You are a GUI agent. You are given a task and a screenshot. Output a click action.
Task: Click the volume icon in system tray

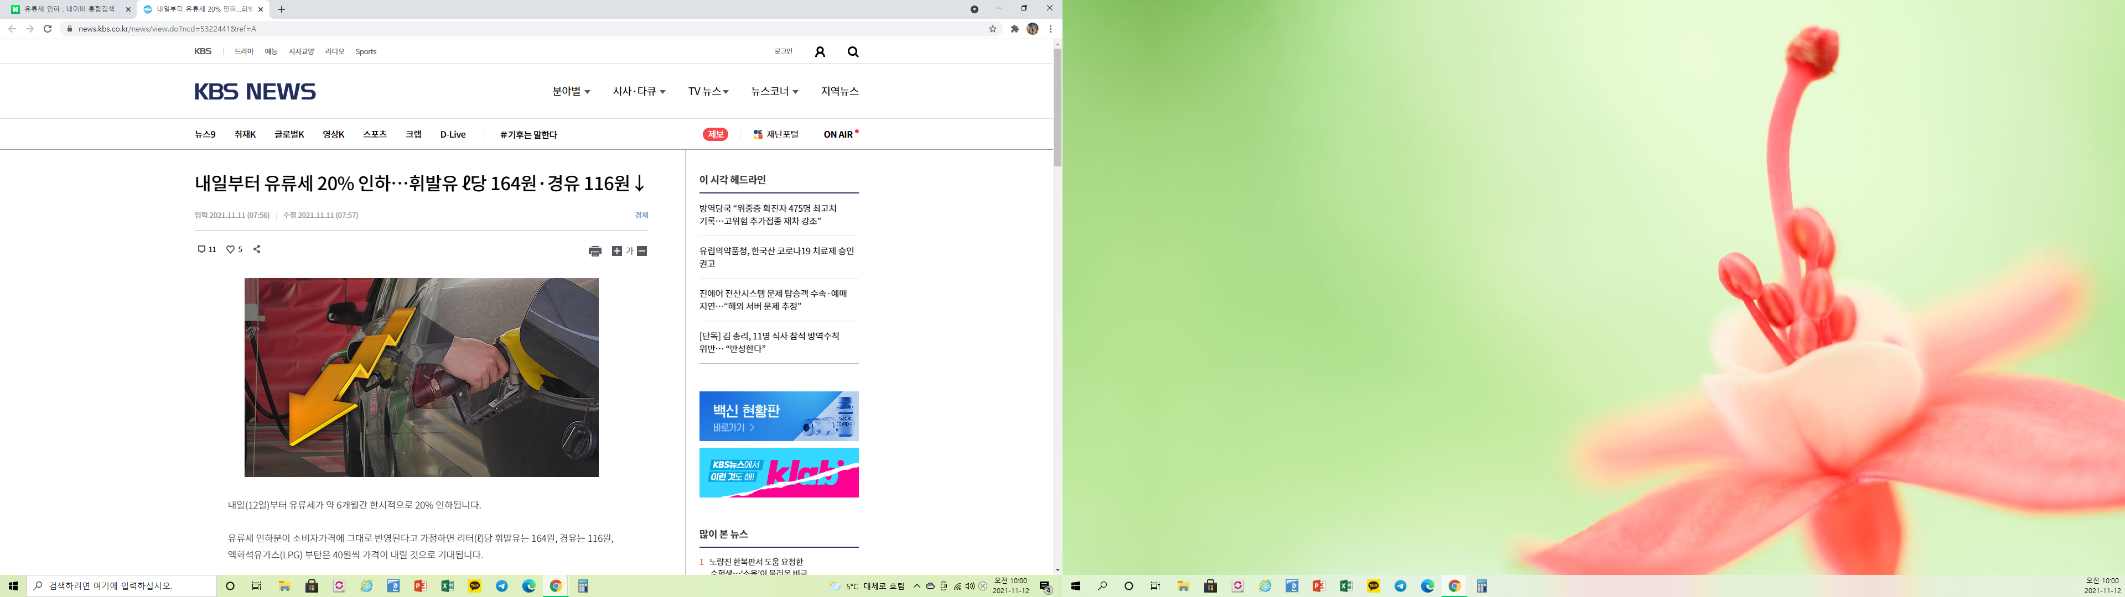pyautogui.click(x=970, y=586)
